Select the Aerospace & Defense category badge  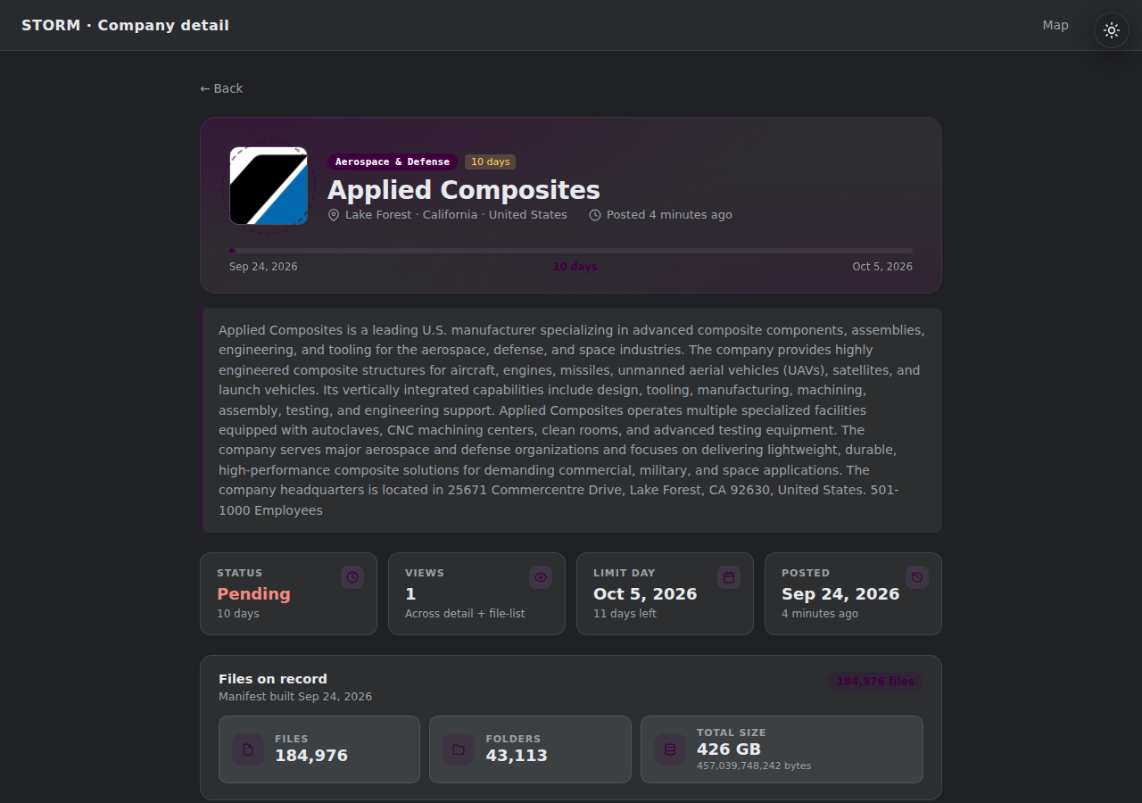point(393,161)
